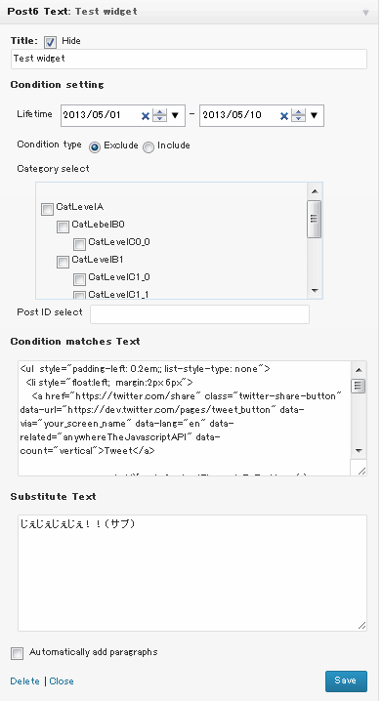Click the Save button
Viewport: 382px width, 701px height.
(x=346, y=681)
